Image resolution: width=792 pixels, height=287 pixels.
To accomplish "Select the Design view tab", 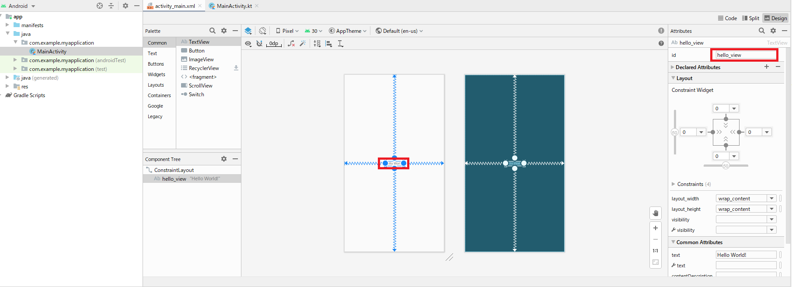I will click(775, 18).
